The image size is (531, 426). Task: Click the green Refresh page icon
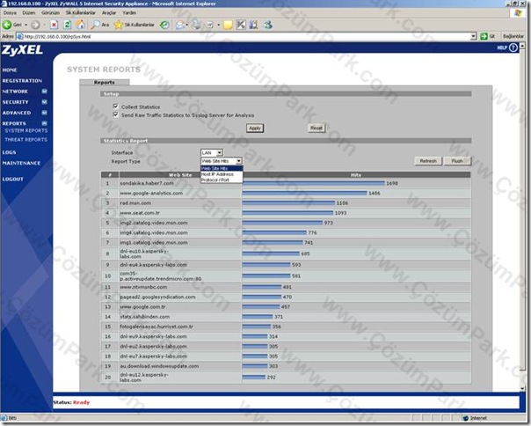coord(68,25)
